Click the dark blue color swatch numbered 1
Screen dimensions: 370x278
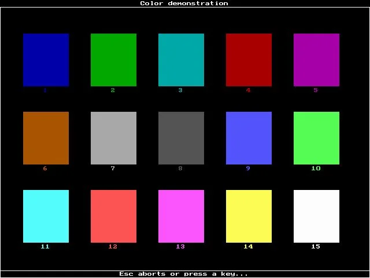pos(46,60)
